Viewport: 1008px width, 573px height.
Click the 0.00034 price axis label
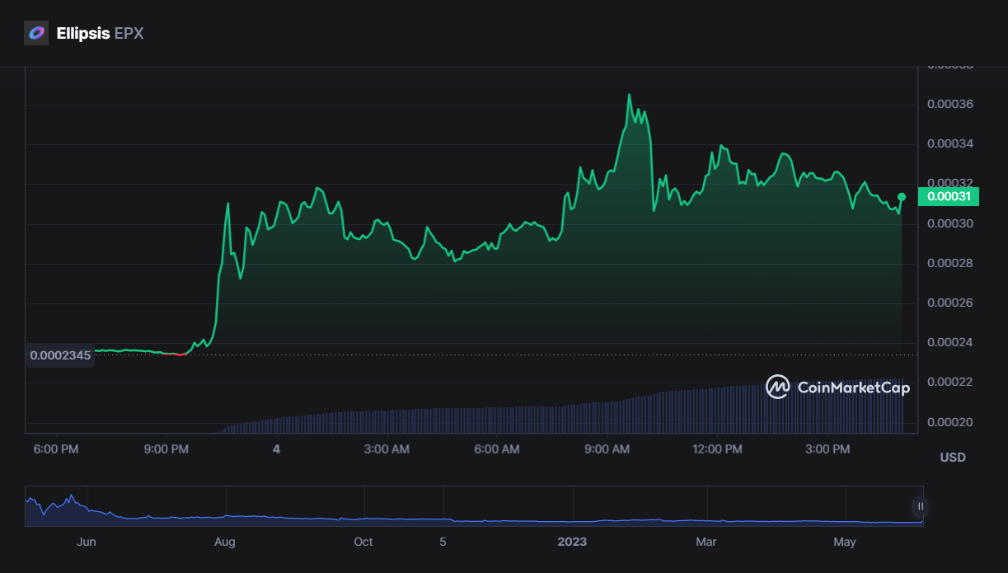pos(950,143)
